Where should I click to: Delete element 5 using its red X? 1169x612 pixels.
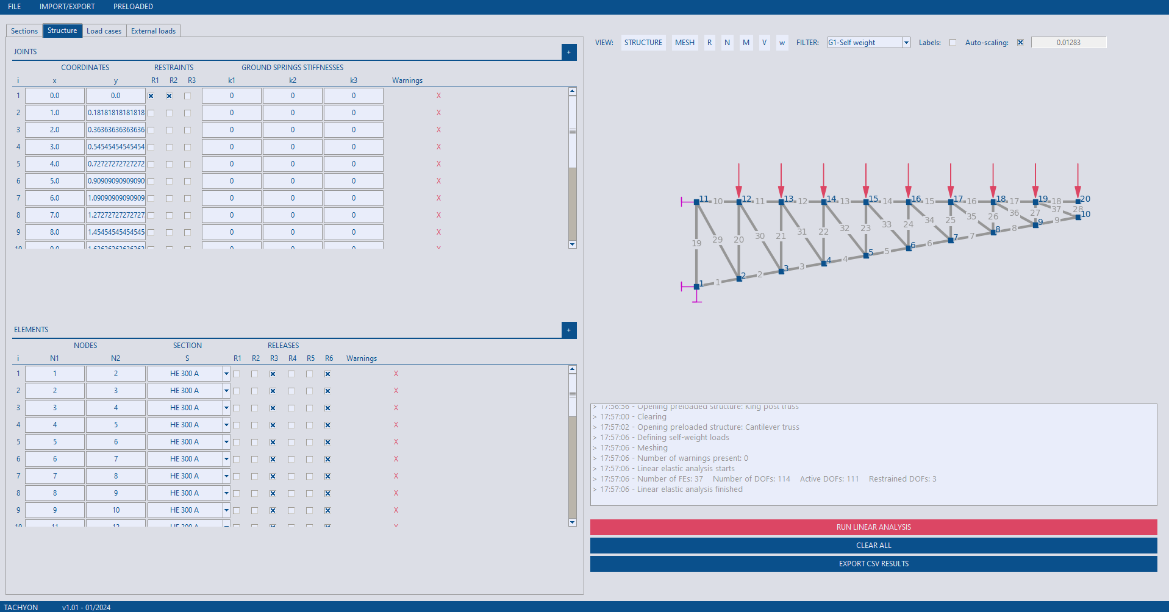(396, 443)
